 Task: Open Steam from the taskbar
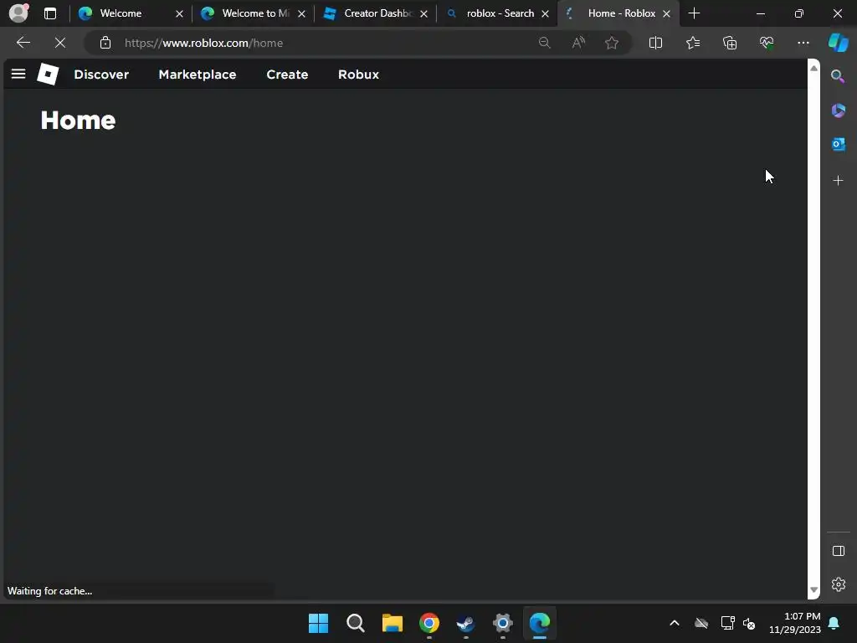(465, 623)
